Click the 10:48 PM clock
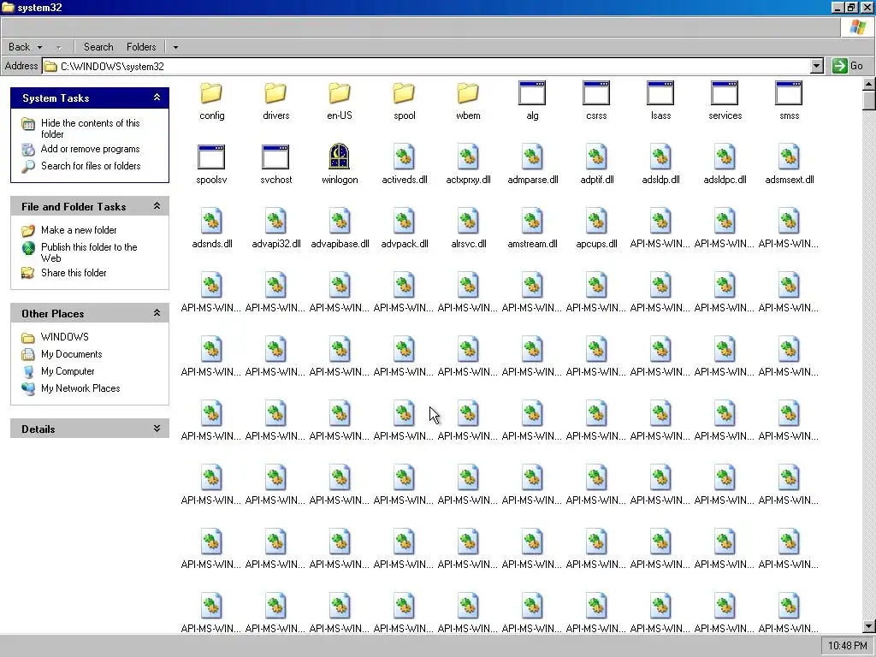This screenshot has height=657, width=876. point(848,646)
